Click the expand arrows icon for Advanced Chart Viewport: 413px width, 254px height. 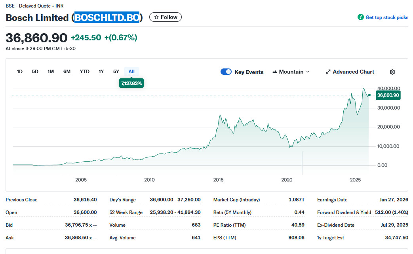click(328, 72)
